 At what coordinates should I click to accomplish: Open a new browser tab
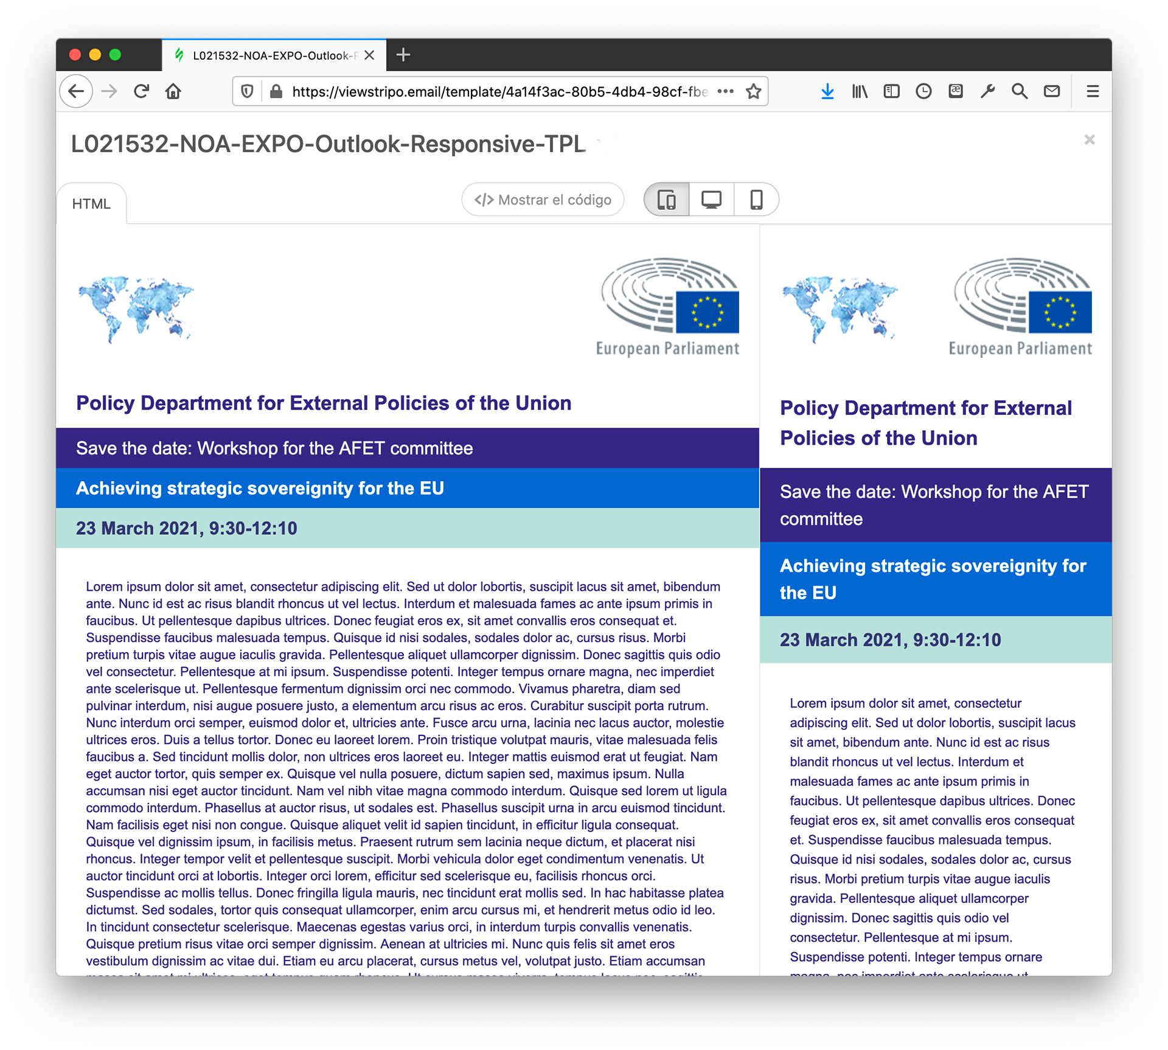[403, 55]
